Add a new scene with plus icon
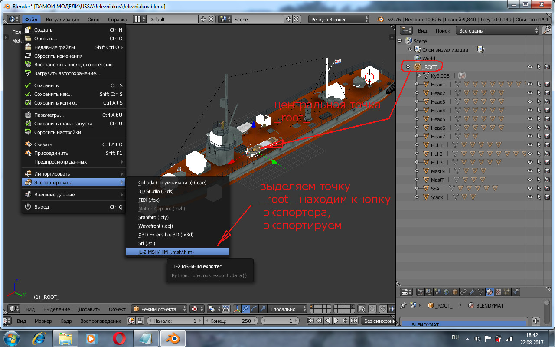This screenshot has height=347, width=555. [x=289, y=19]
